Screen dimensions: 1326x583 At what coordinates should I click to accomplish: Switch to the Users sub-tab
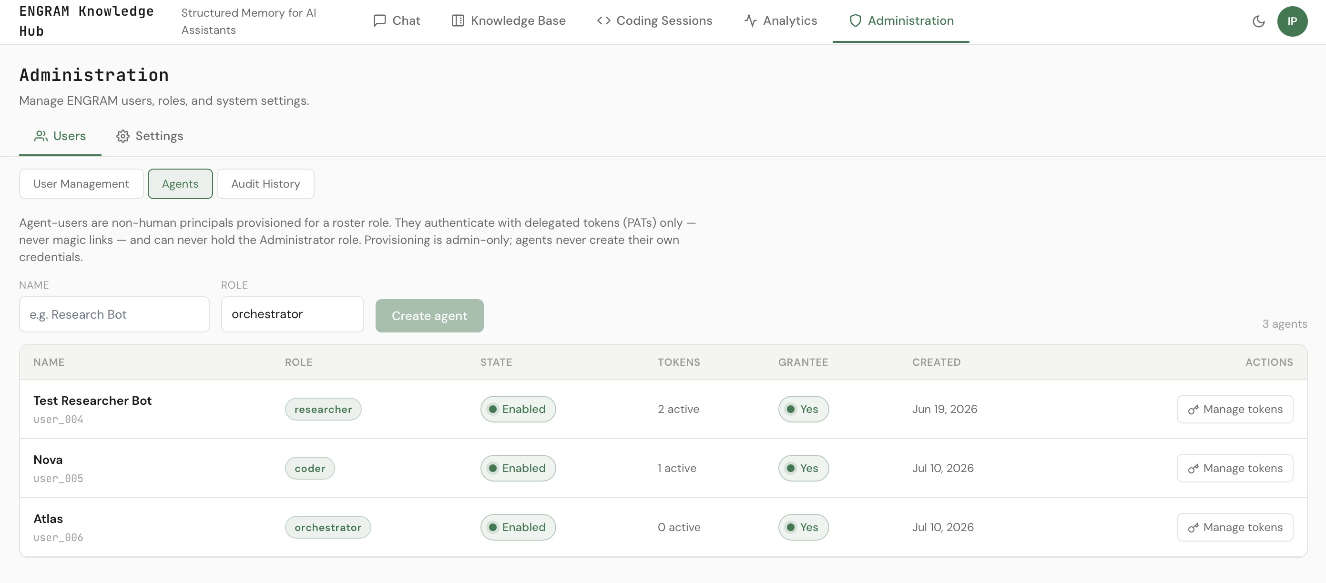click(x=60, y=136)
